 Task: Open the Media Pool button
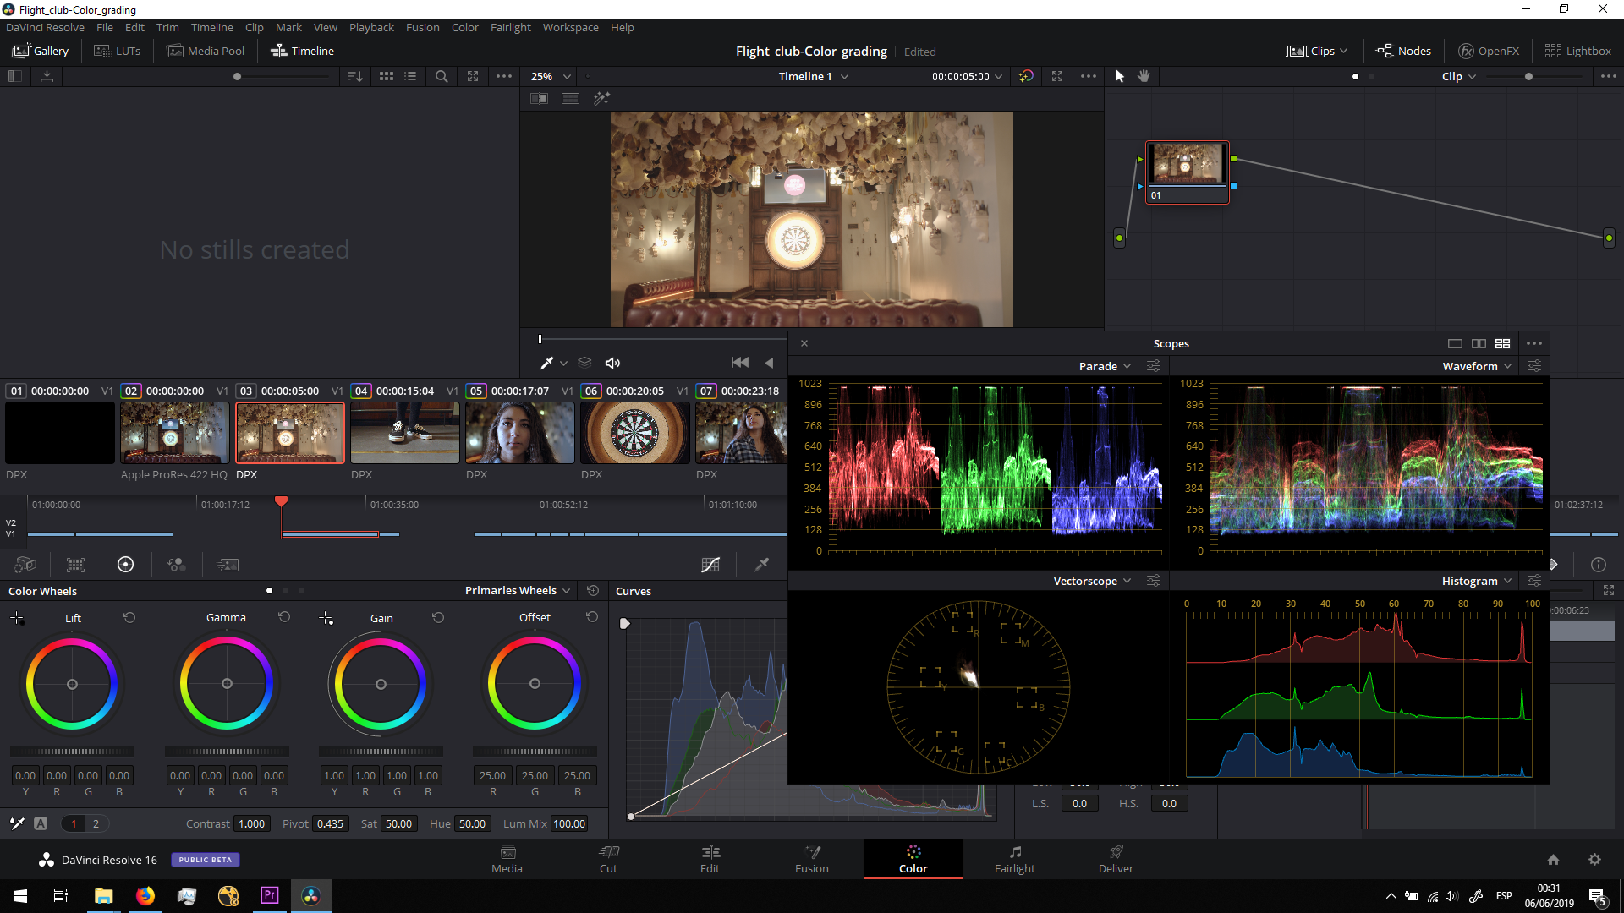206,51
